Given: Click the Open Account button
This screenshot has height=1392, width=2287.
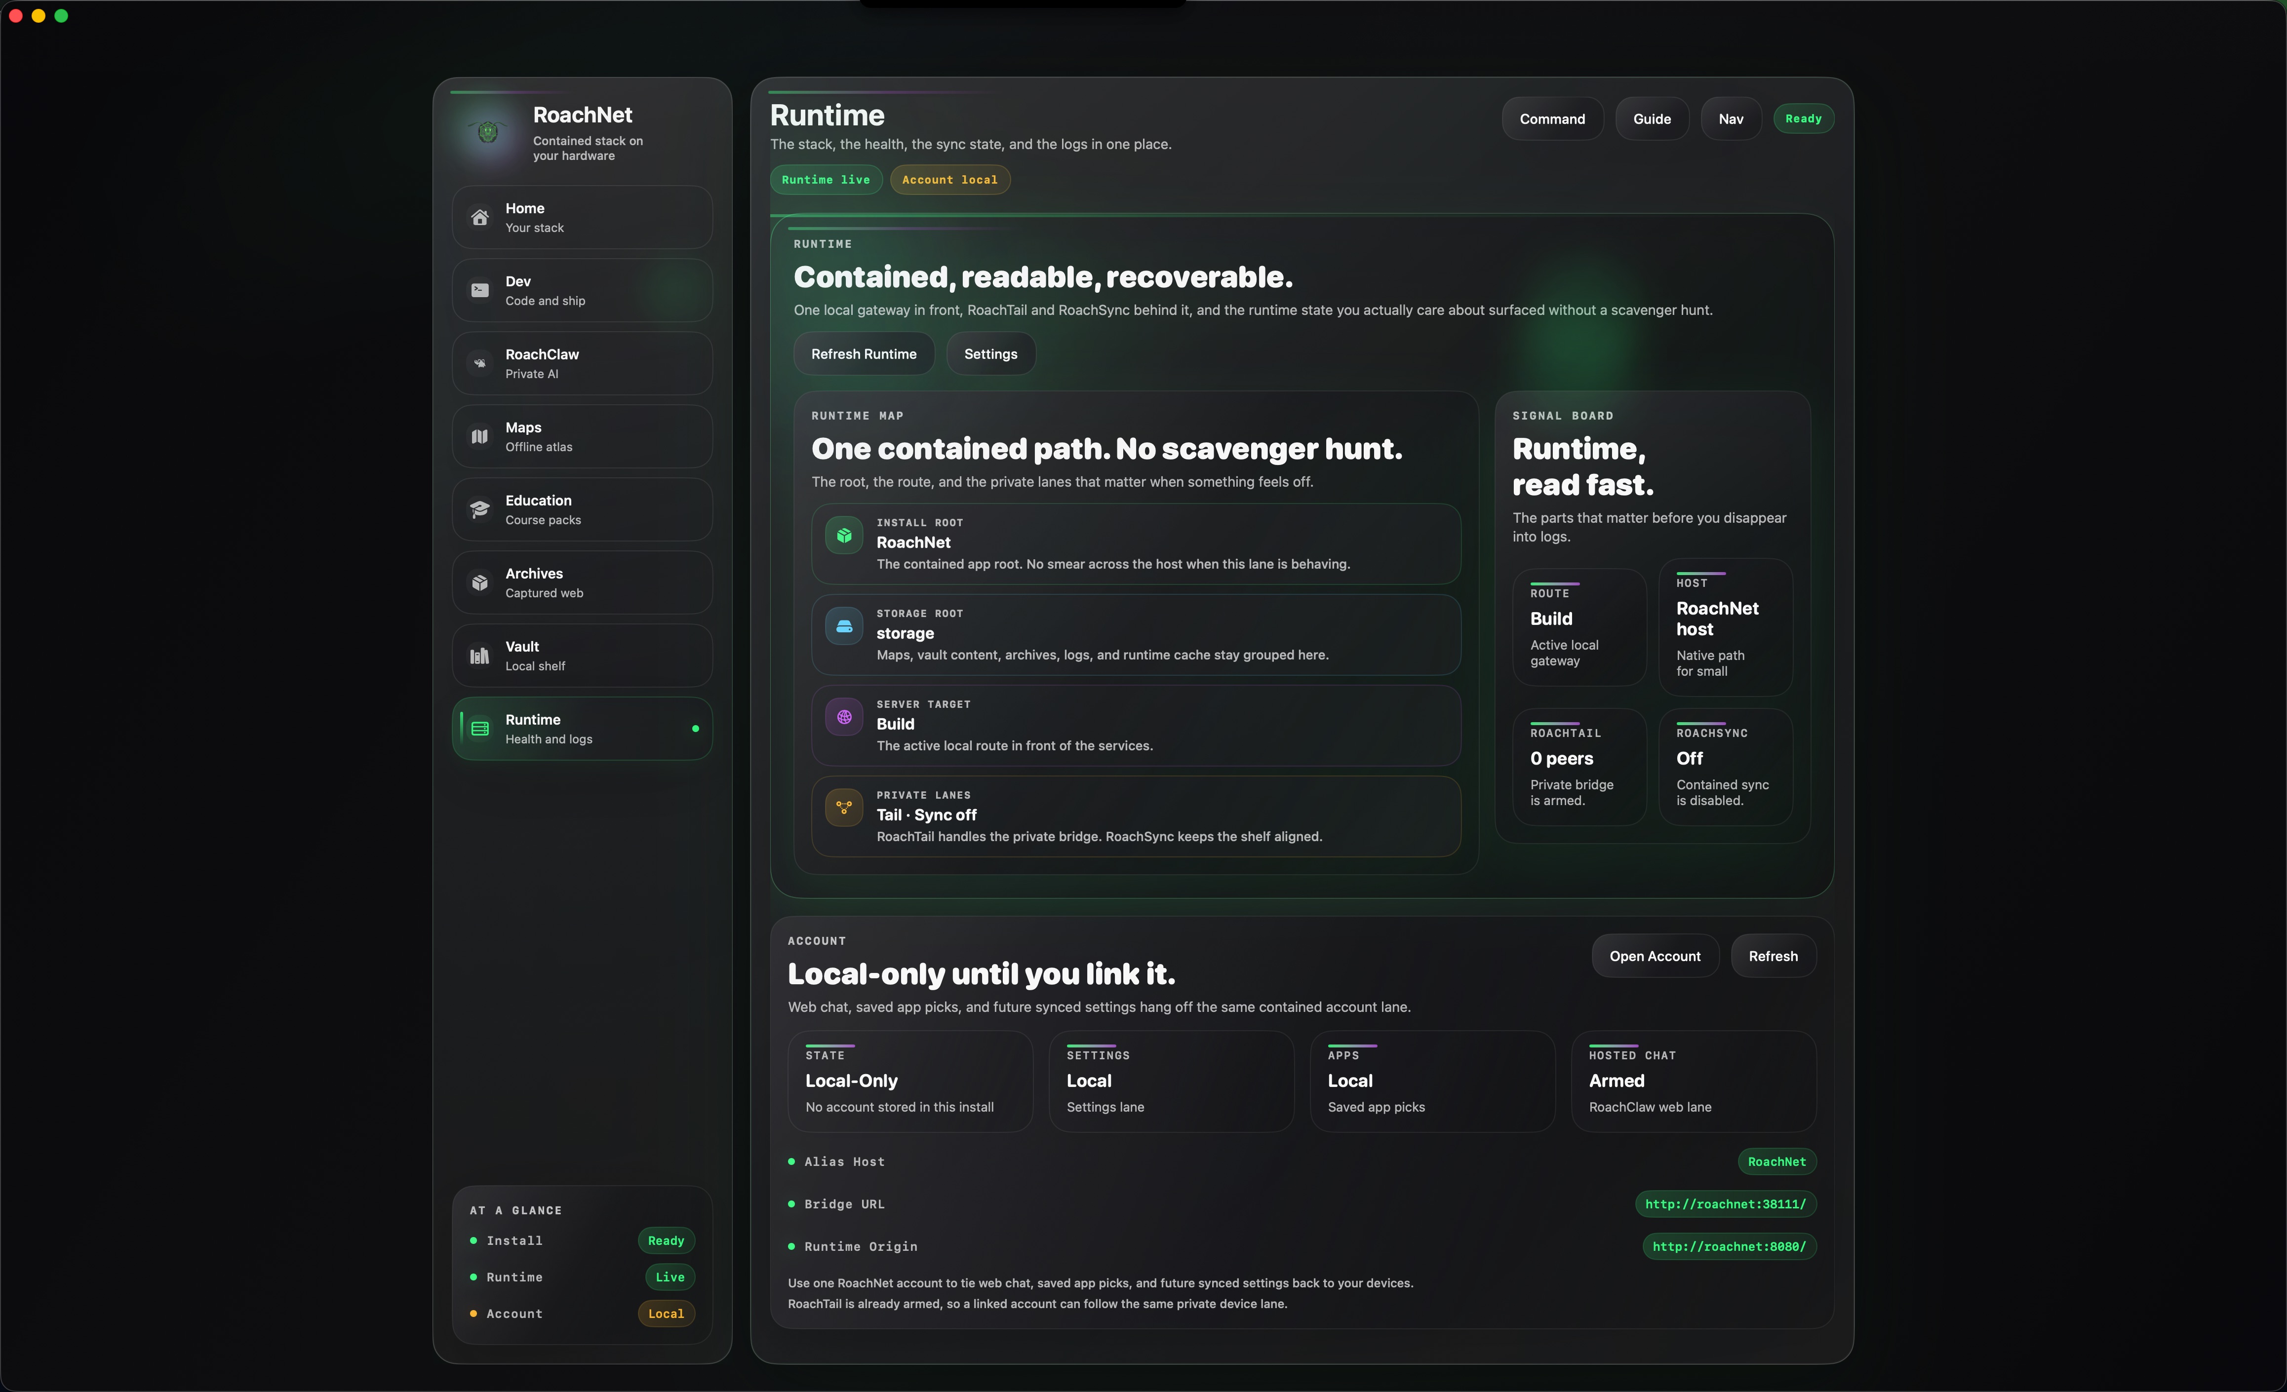Looking at the screenshot, I should tap(1655, 956).
